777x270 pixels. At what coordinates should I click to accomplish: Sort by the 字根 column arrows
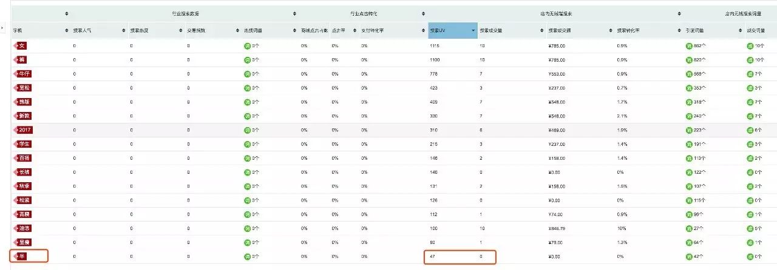67,30
